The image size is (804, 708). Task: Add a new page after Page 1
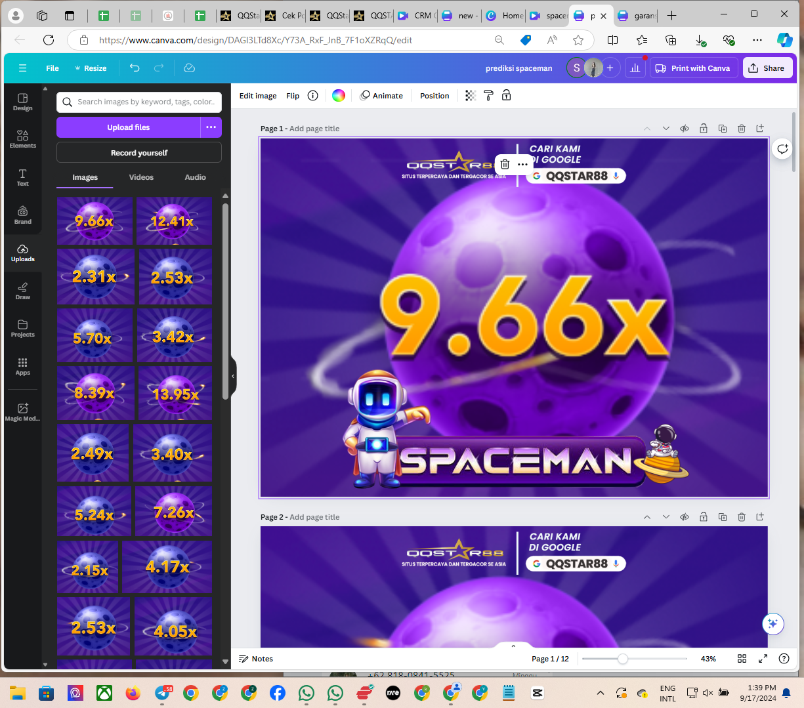click(x=760, y=129)
